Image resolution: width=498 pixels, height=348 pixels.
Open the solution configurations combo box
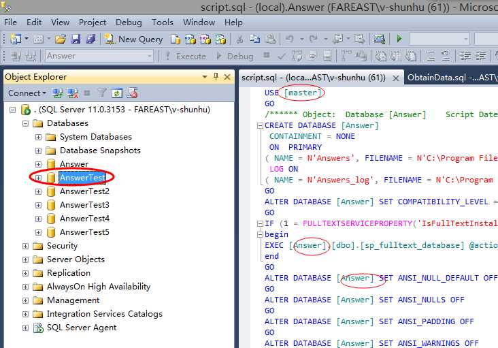point(439,39)
